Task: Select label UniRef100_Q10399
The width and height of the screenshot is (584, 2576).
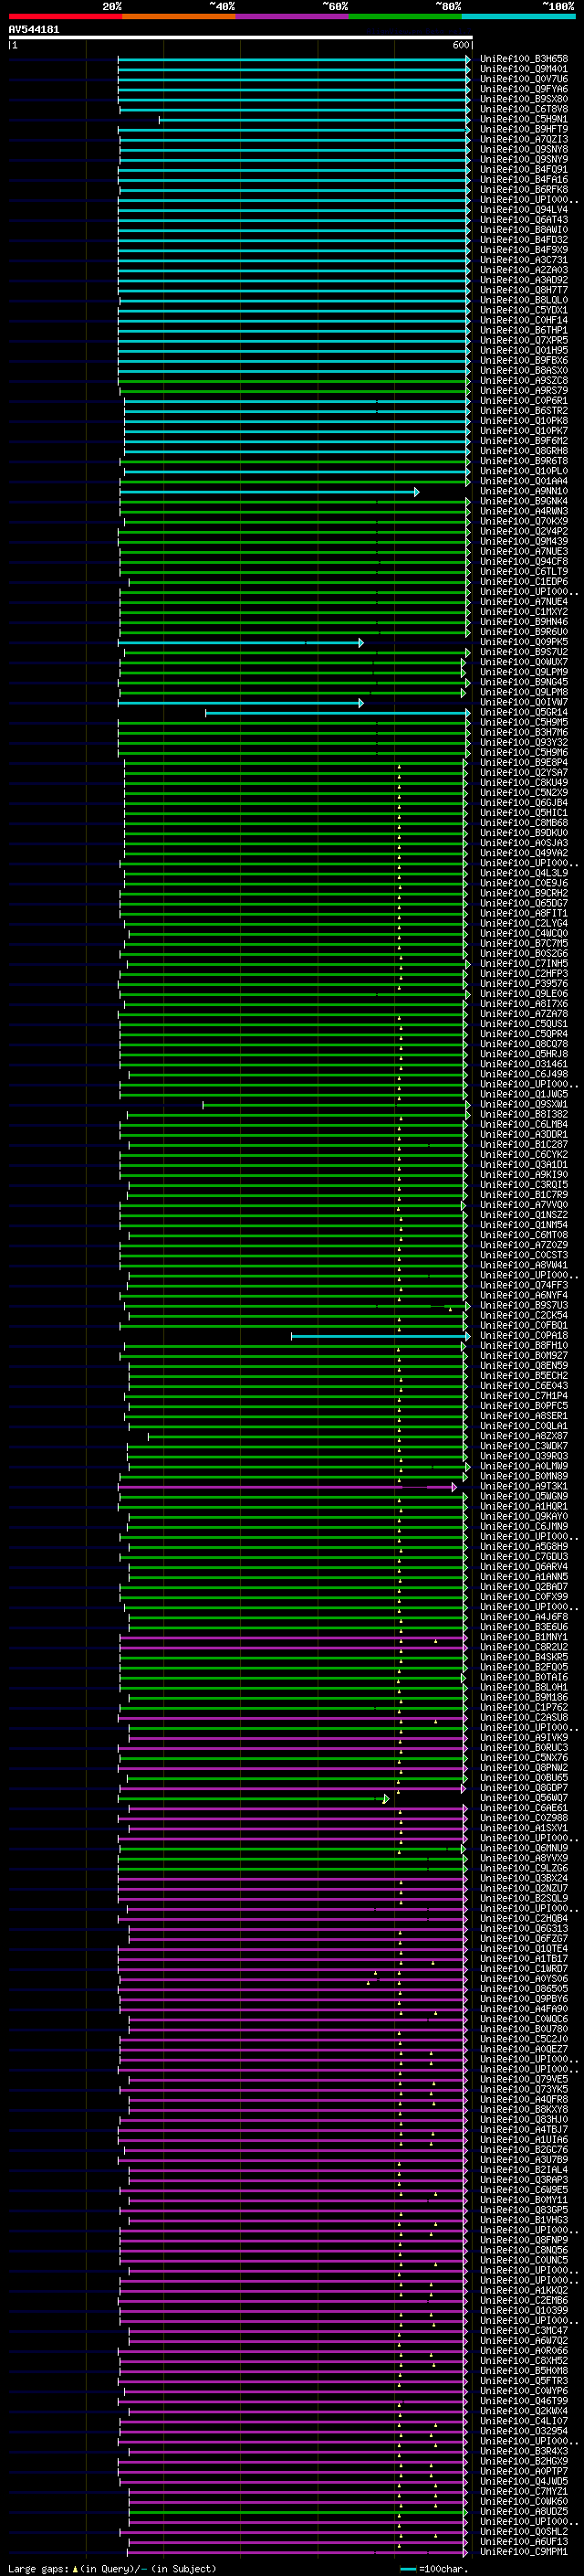Action: [x=524, y=2312]
